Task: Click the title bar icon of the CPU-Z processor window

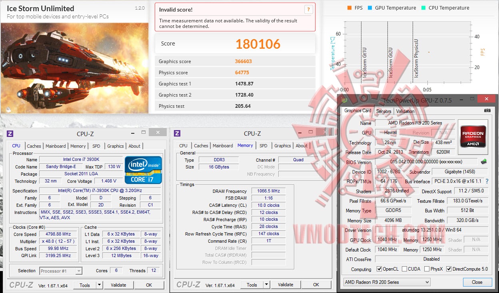Action: (10, 134)
